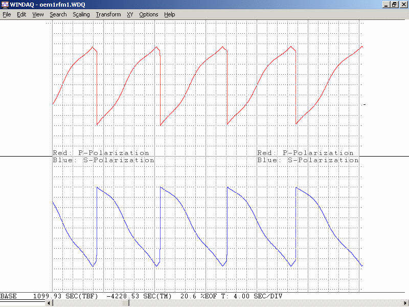Open the Options menu

pyautogui.click(x=149, y=14)
